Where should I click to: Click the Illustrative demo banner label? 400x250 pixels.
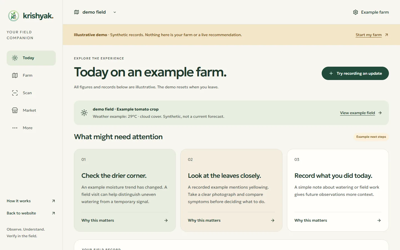91,35
